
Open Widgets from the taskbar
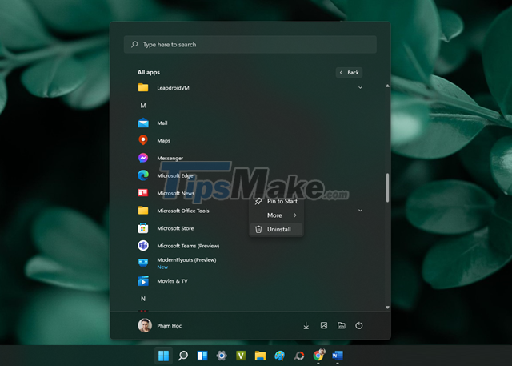tap(202, 356)
